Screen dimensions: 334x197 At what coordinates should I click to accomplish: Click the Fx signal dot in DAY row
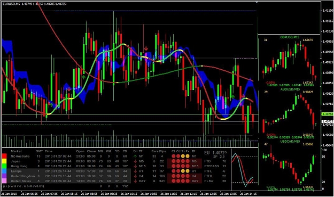pyautogui.click(x=188, y=181)
